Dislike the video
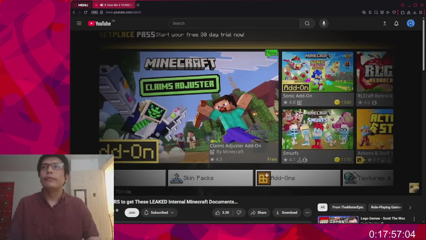Image resolution: width=426 pixels, height=240 pixels. point(239,213)
